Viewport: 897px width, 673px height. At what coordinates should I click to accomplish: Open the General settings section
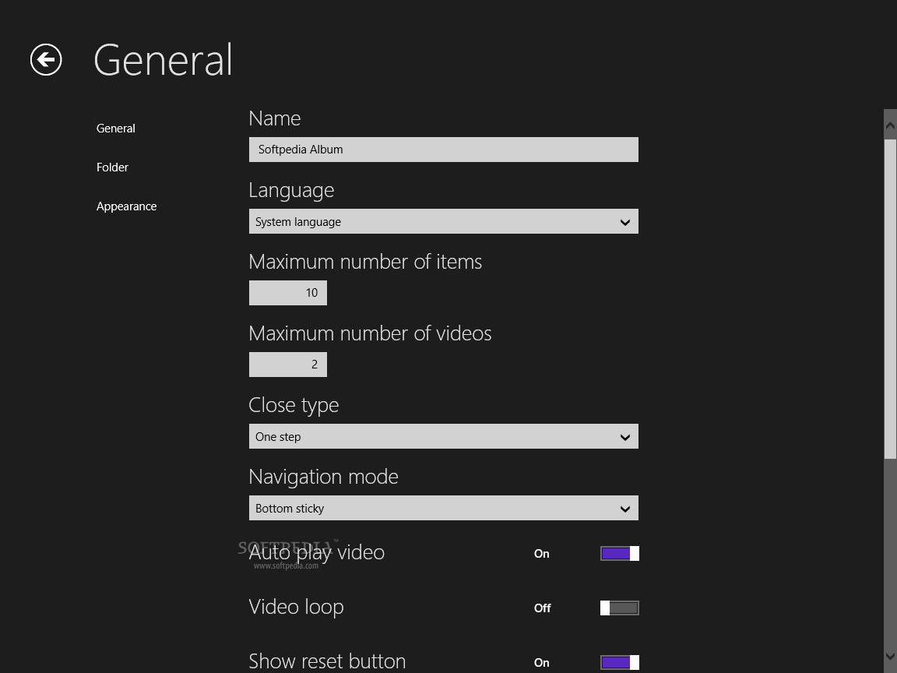coord(115,129)
